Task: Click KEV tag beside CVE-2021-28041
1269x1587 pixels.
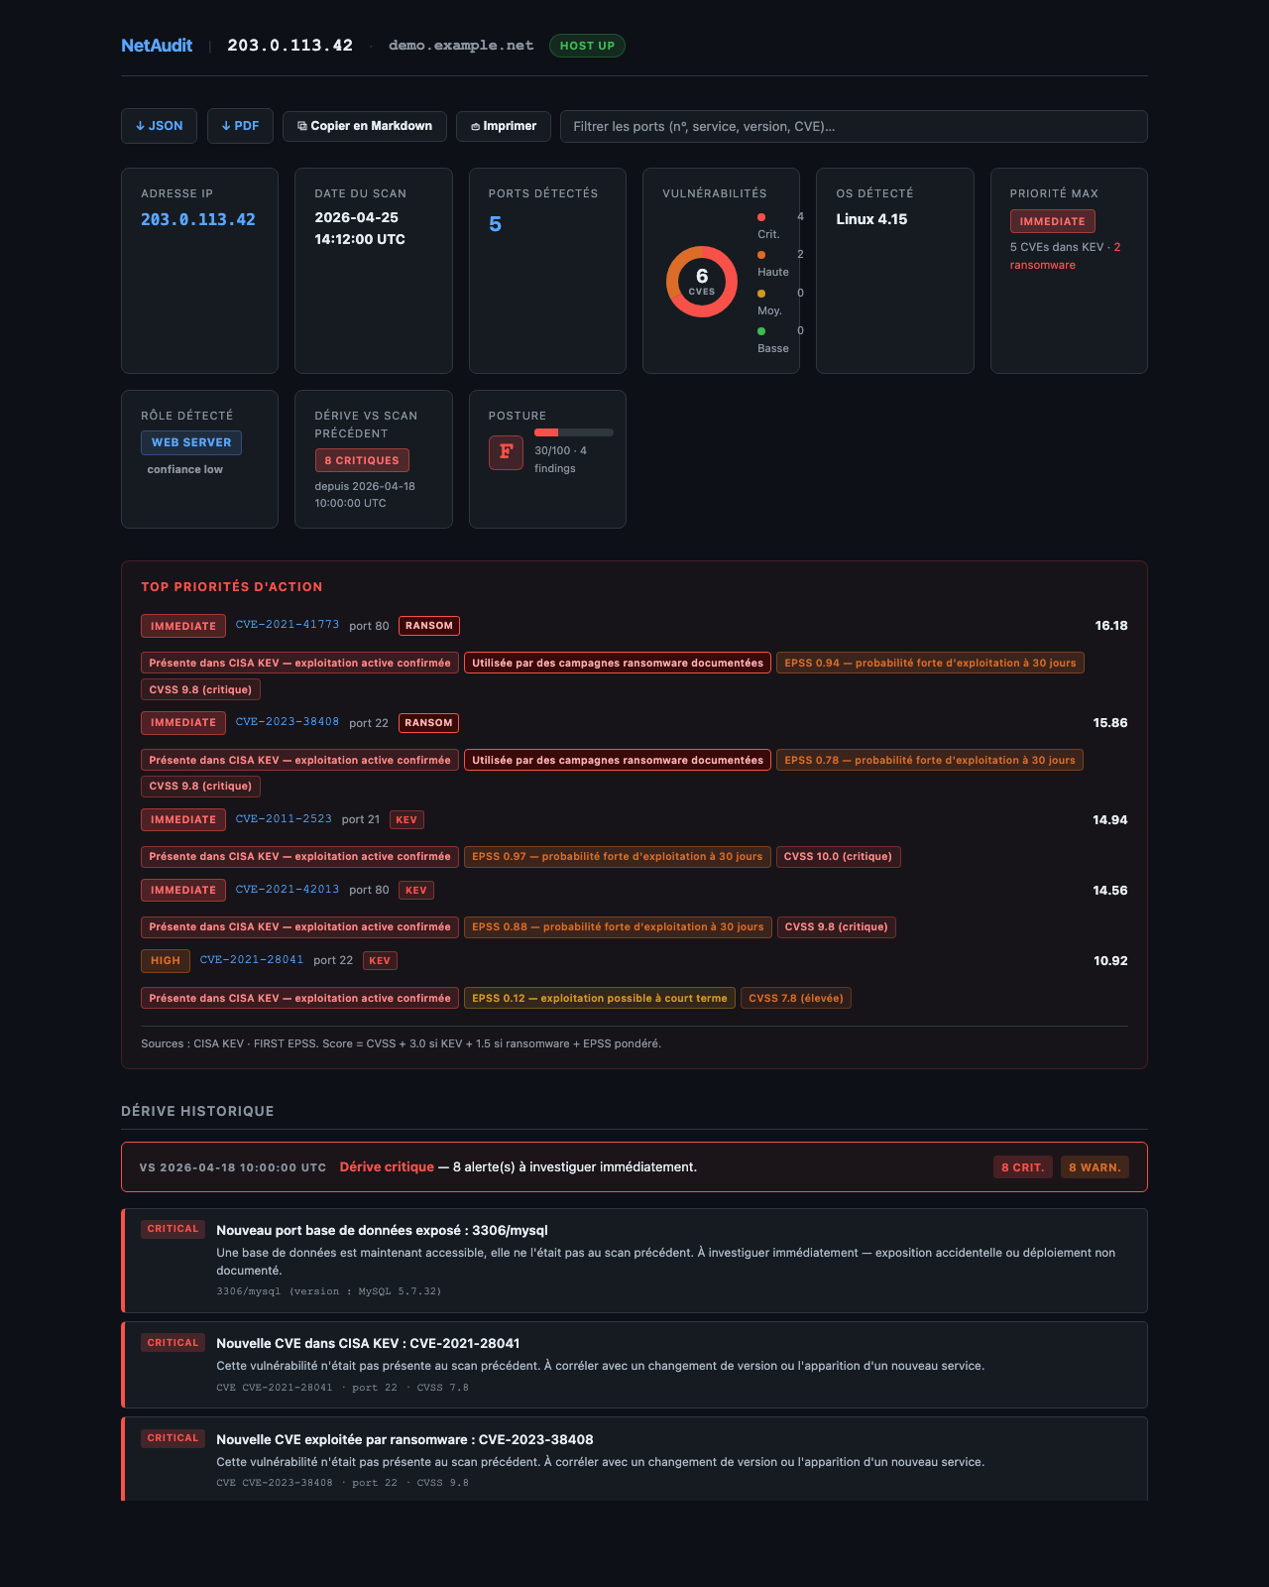Action: (380, 961)
